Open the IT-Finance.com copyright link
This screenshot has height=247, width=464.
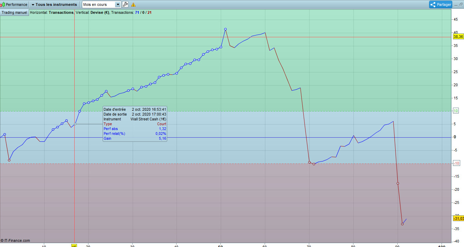(15, 240)
